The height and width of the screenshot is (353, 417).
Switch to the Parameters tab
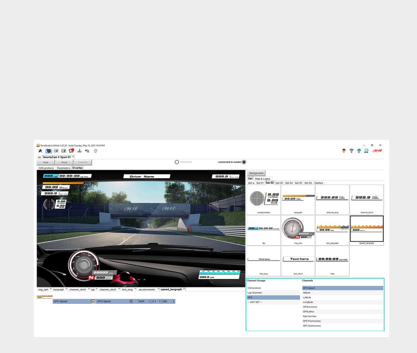[64, 168]
